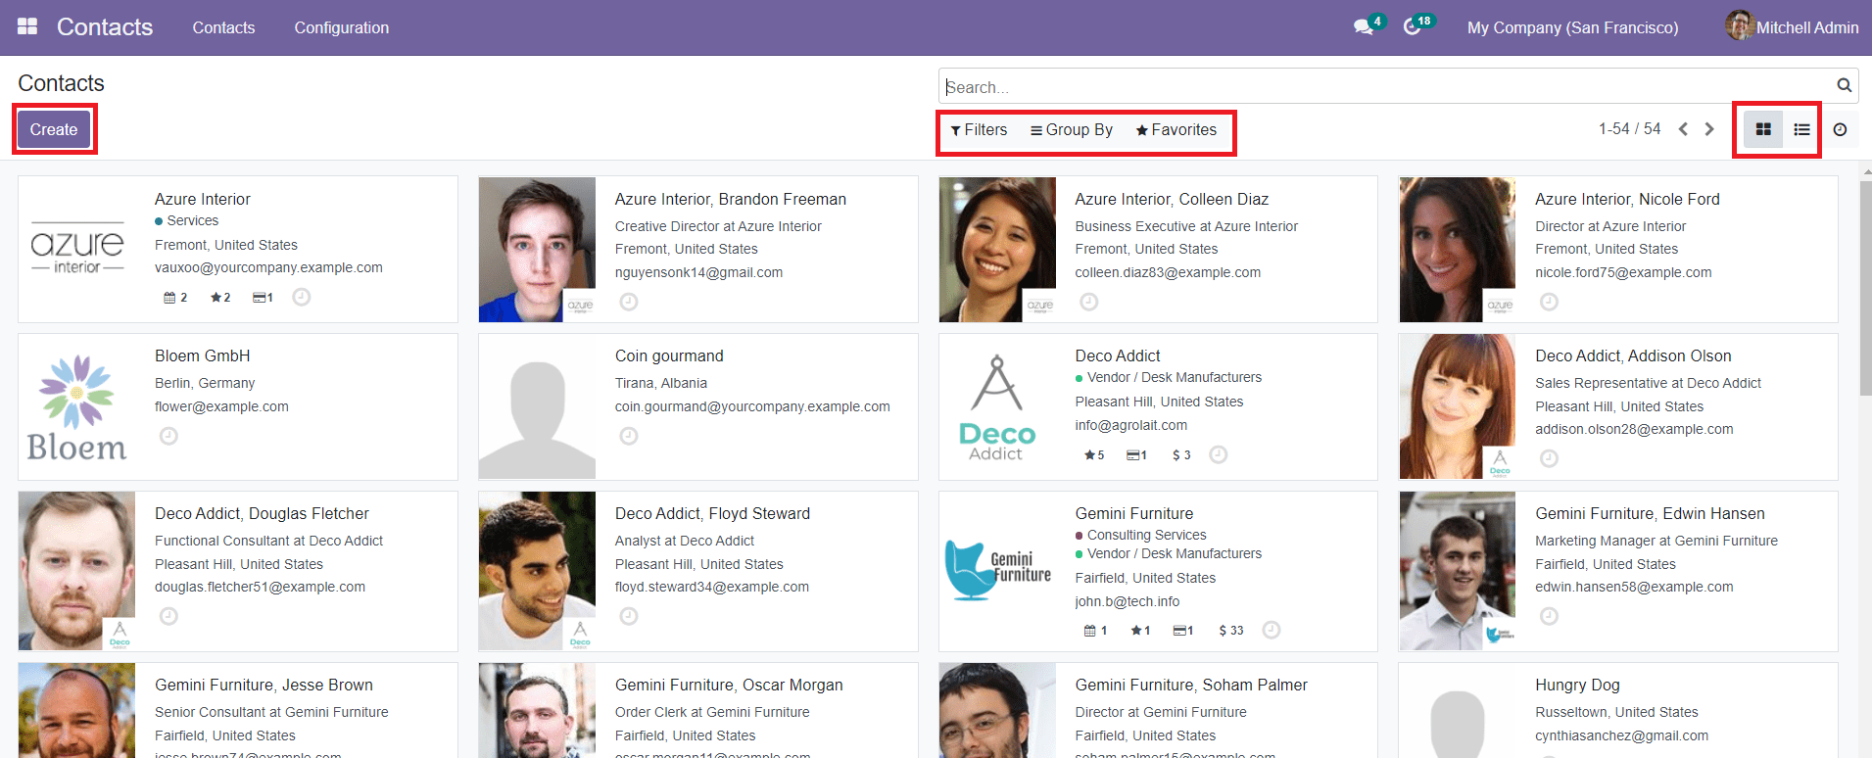Click activity clock on Brandon Freeman card
Image resolution: width=1872 pixels, height=758 pixels.
pyautogui.click(x=629, y=302)
